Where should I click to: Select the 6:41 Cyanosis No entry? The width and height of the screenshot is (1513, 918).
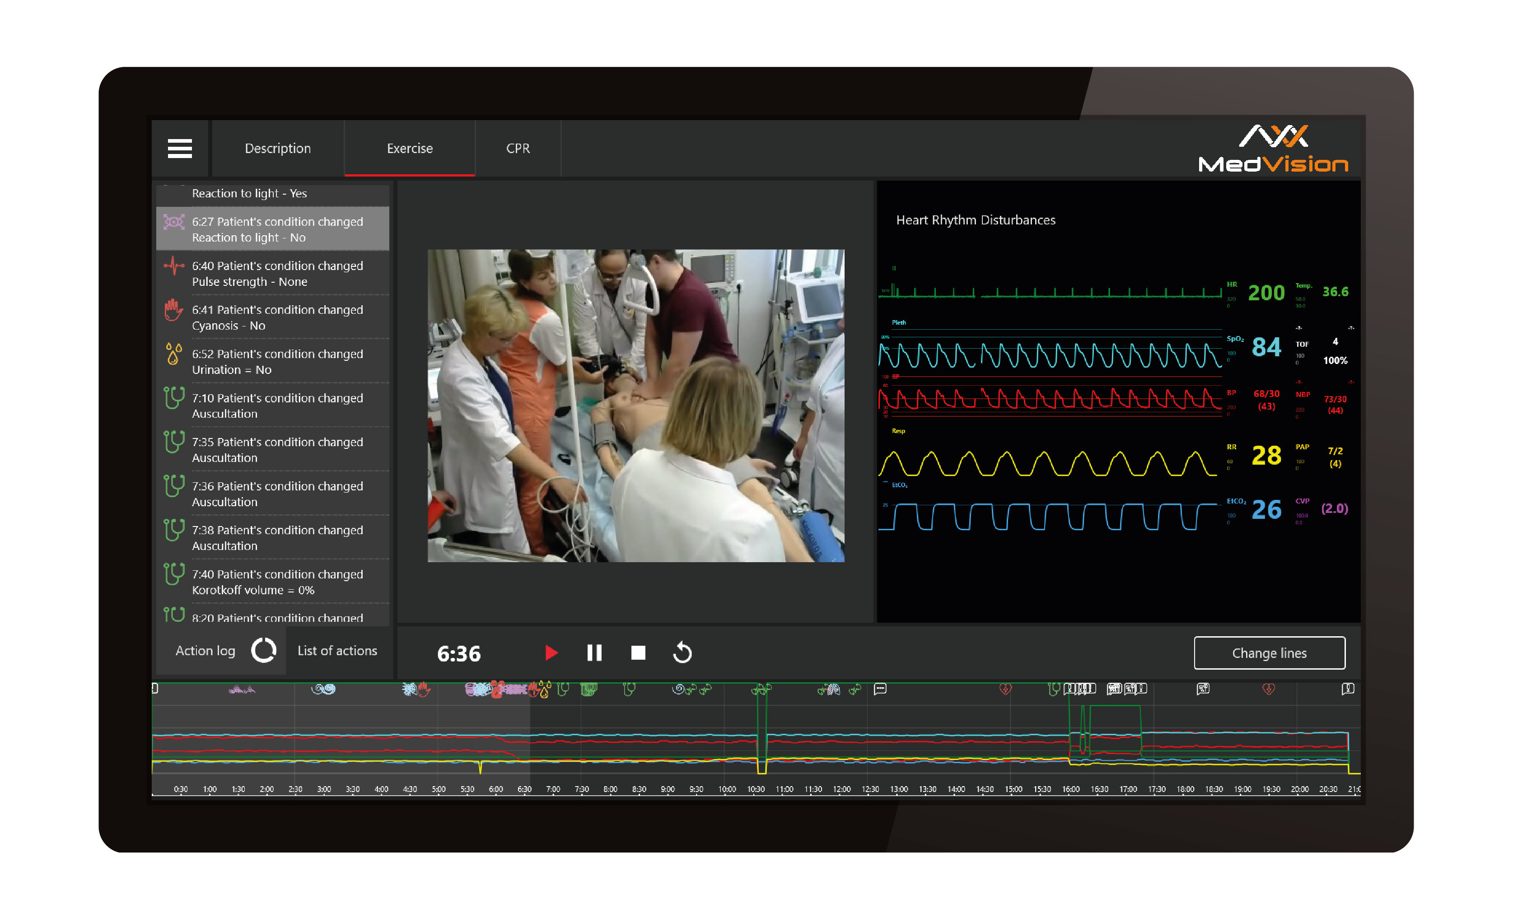(277, 317)
